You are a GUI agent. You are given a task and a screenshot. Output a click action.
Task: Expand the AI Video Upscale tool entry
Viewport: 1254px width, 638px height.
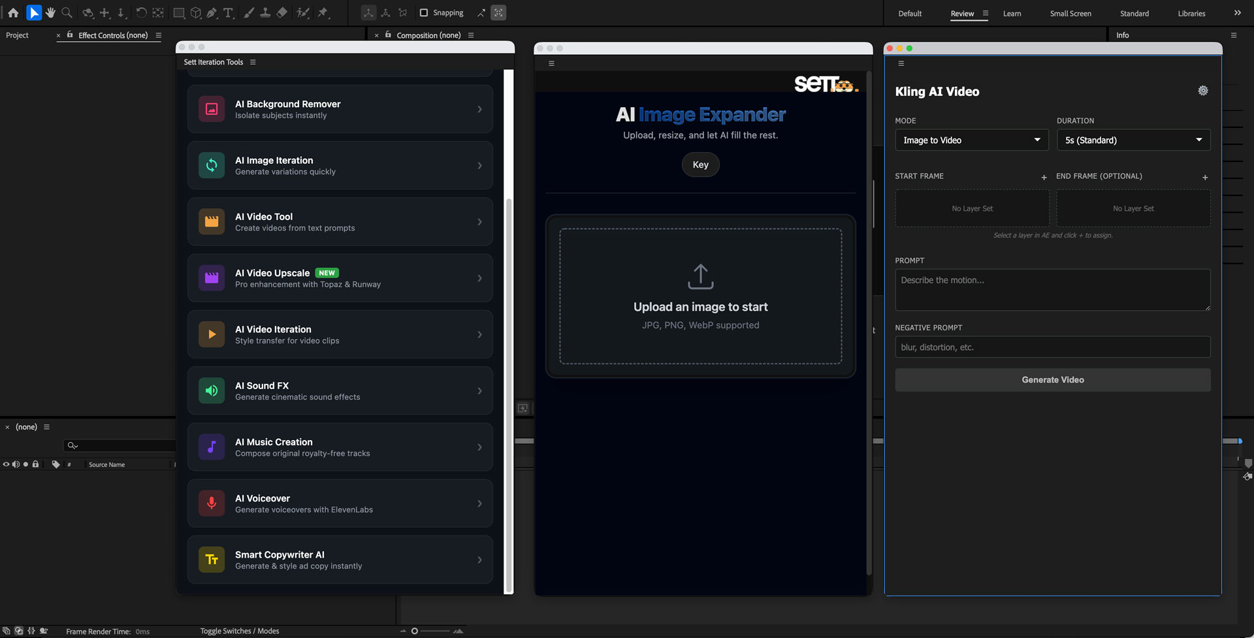(x=340, y=278)
